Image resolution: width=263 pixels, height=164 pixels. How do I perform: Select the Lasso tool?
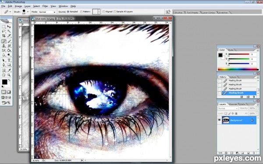click(x=4, y=31)
